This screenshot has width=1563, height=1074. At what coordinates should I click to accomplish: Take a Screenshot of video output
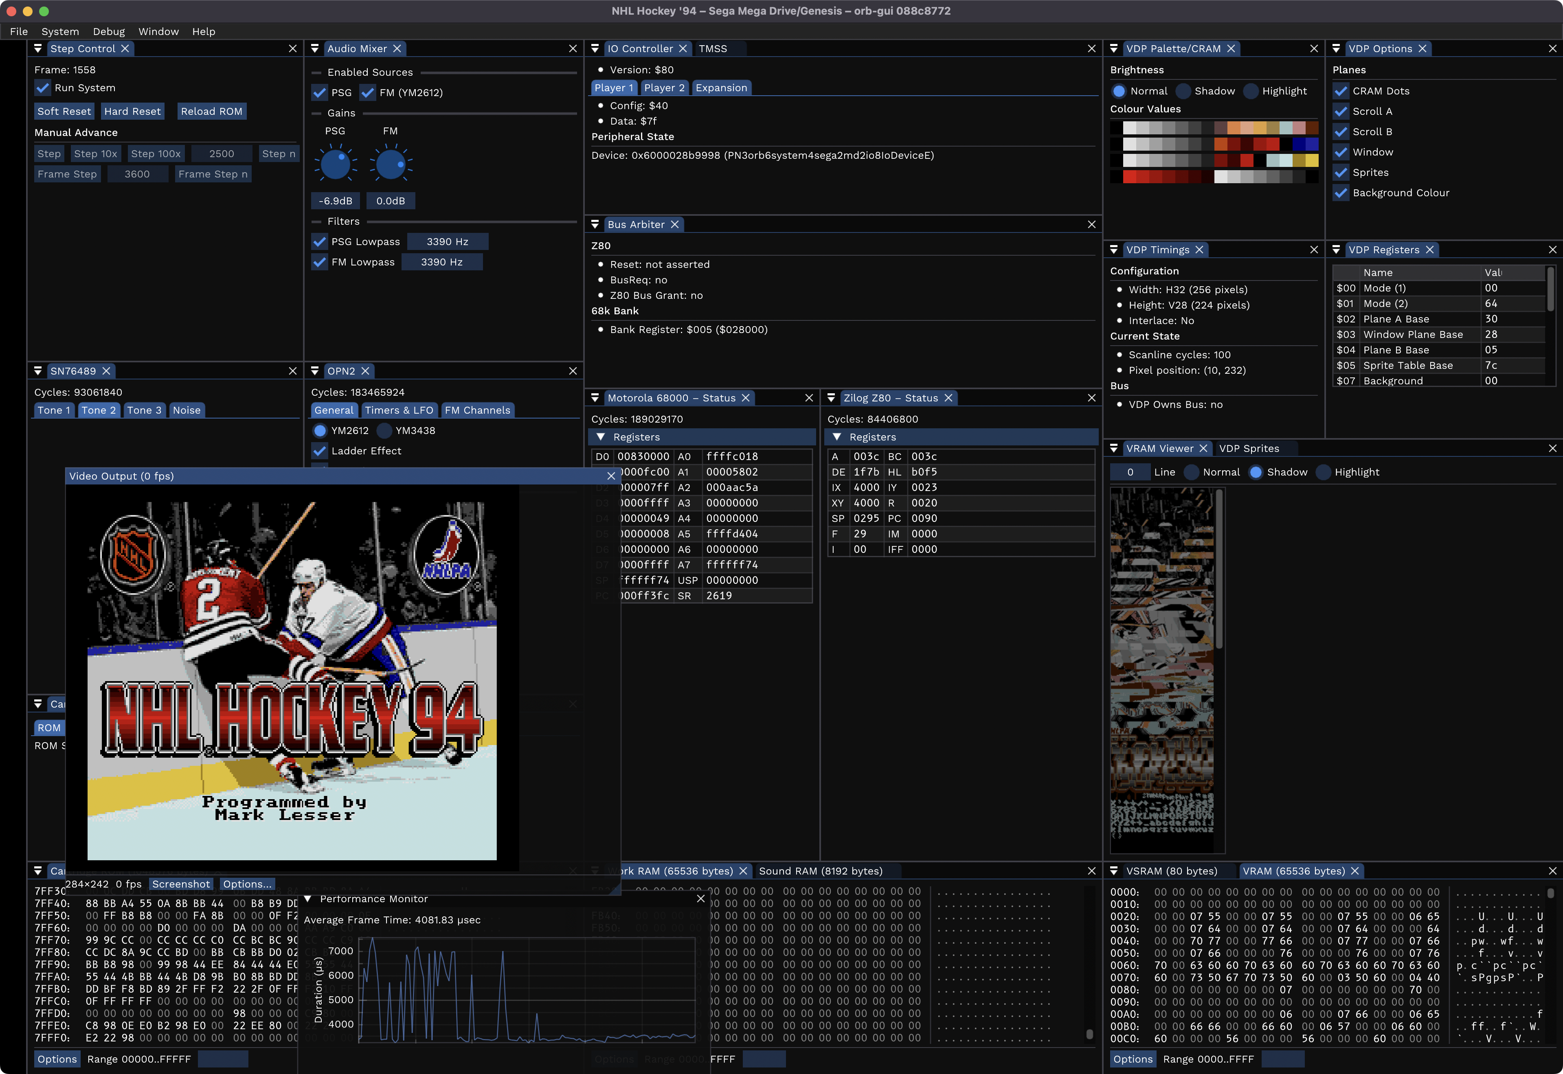pyautogui.click(x=181, y=883)
